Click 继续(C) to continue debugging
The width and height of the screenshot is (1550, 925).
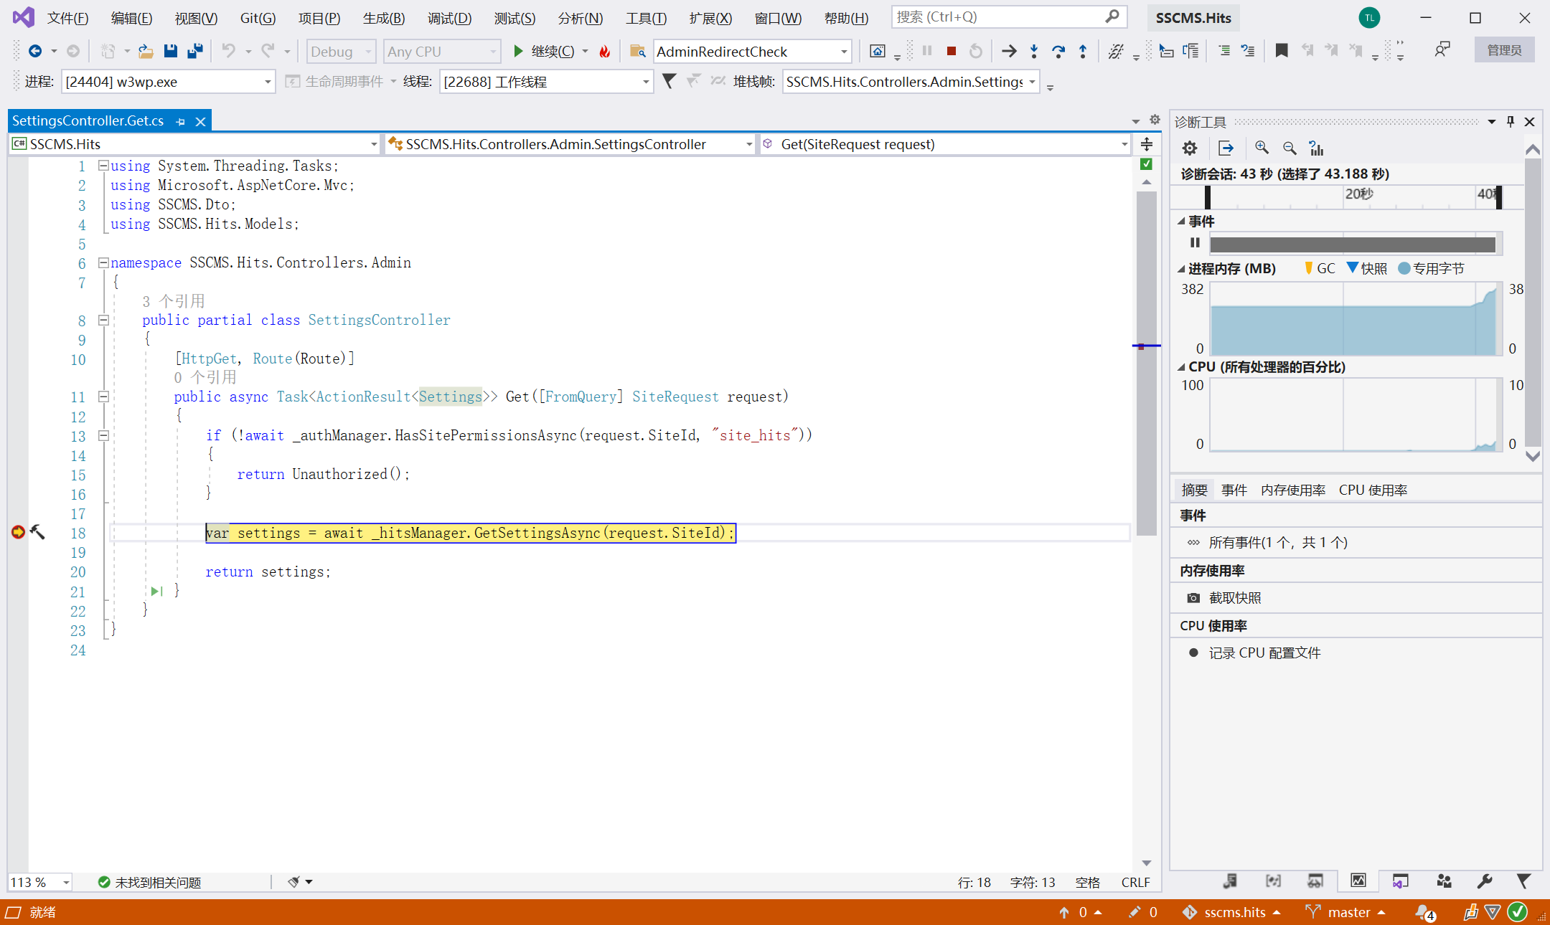543,51
